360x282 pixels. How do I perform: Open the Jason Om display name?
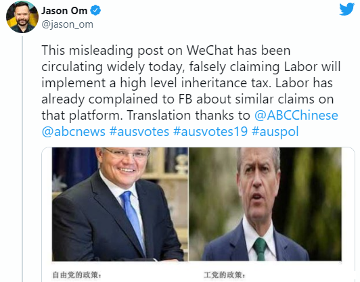(64, 11)
